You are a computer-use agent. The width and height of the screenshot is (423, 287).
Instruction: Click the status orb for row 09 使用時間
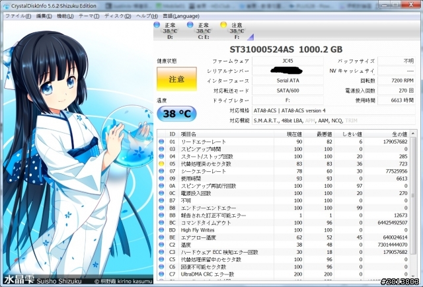(x=161, y=179)
